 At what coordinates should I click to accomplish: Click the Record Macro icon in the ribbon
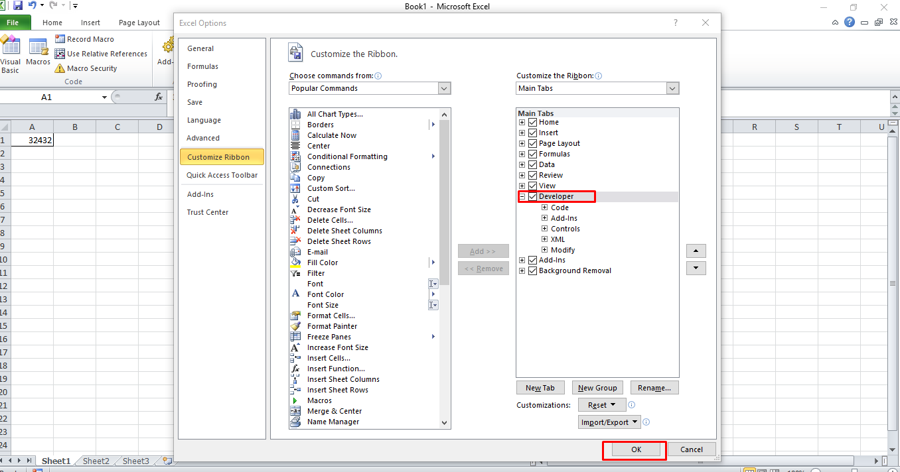point(60,38)
